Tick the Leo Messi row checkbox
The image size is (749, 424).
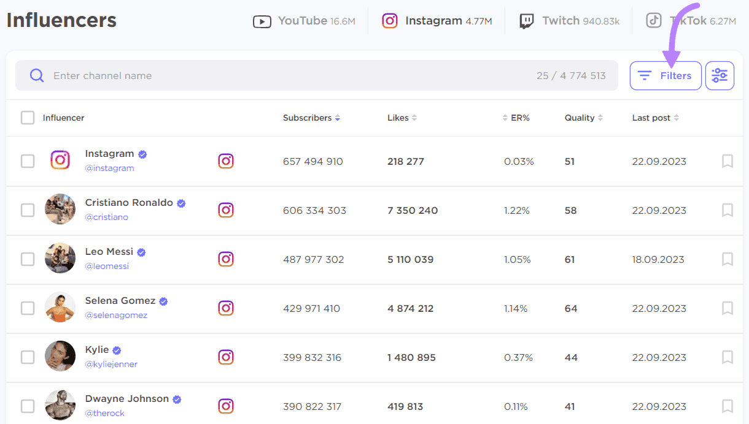click(x=28, y=259)
